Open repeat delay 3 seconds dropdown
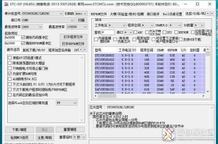Screen dimensions: 218x144 [79, 137]
